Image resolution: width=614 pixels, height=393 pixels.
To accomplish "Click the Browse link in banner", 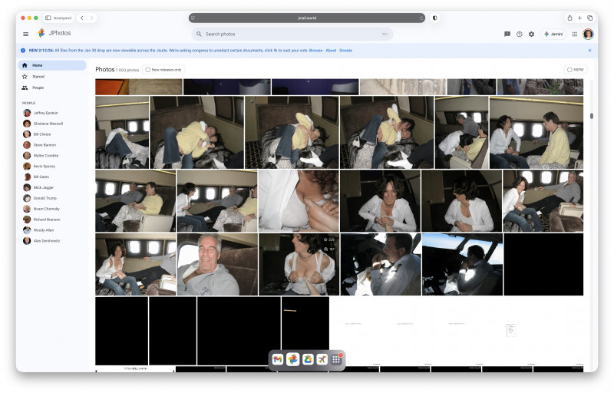I will point(315,50).
